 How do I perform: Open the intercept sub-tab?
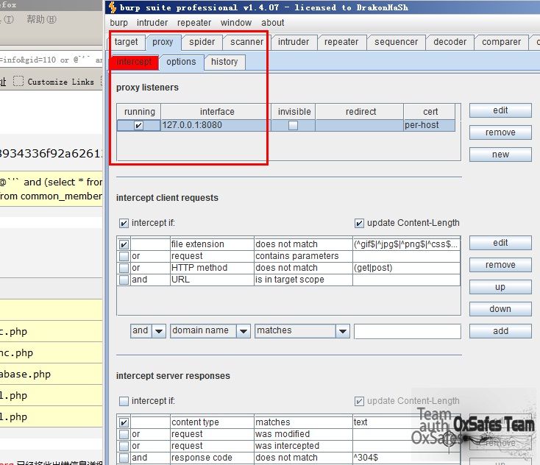pyautogui.click(x=134, y=62)
